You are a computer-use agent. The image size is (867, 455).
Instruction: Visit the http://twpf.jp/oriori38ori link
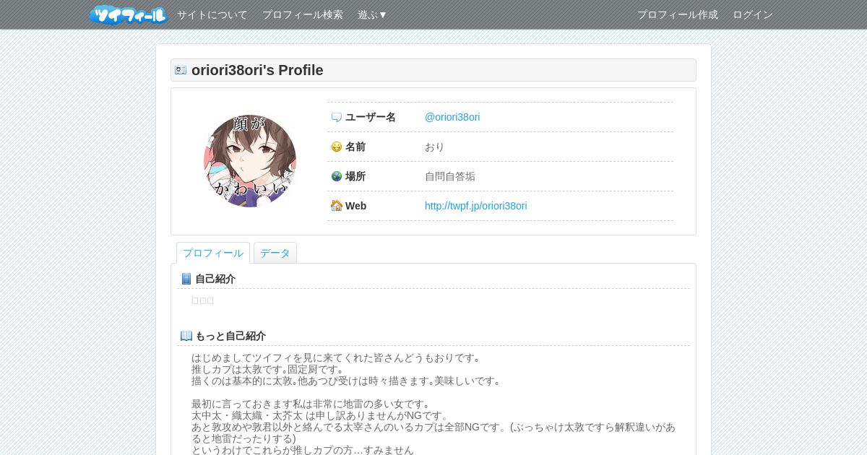pos(476,206)
